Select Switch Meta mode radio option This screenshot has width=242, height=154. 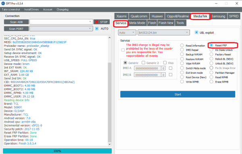182,68
